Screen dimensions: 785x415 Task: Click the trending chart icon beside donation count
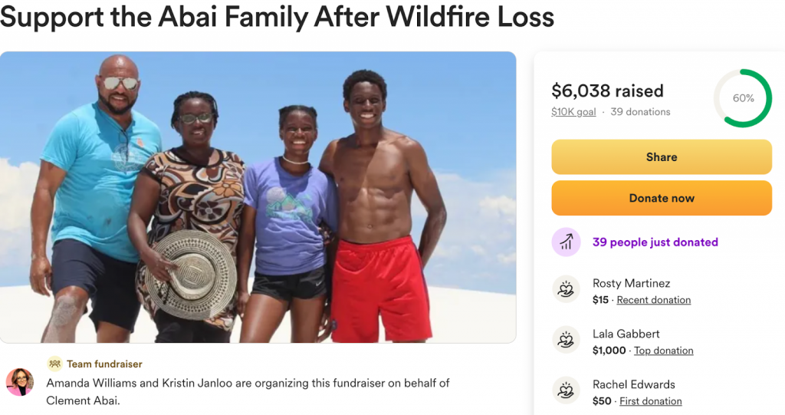click(566, 242)
